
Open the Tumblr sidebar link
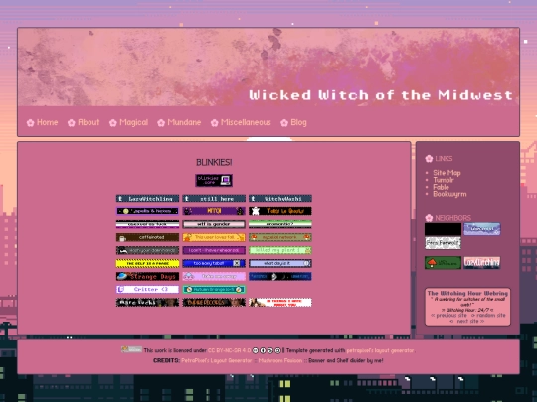(x=444, y=180)
